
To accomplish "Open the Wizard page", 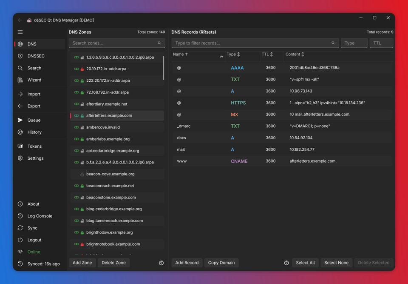I will pos(40,80).
